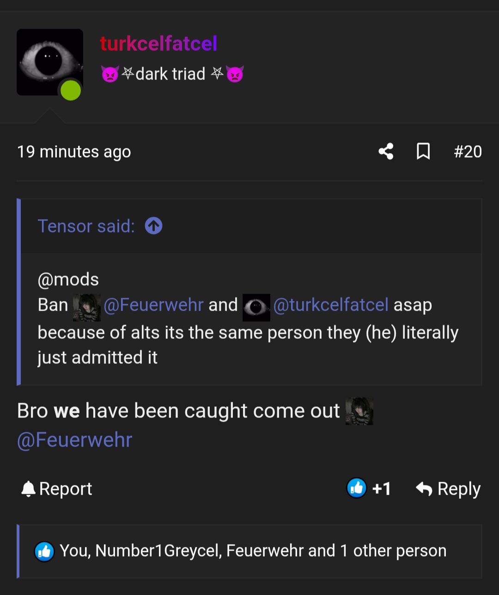
Task: Open the "19 minutes ago" timestamp permalink
Action: 74,152
